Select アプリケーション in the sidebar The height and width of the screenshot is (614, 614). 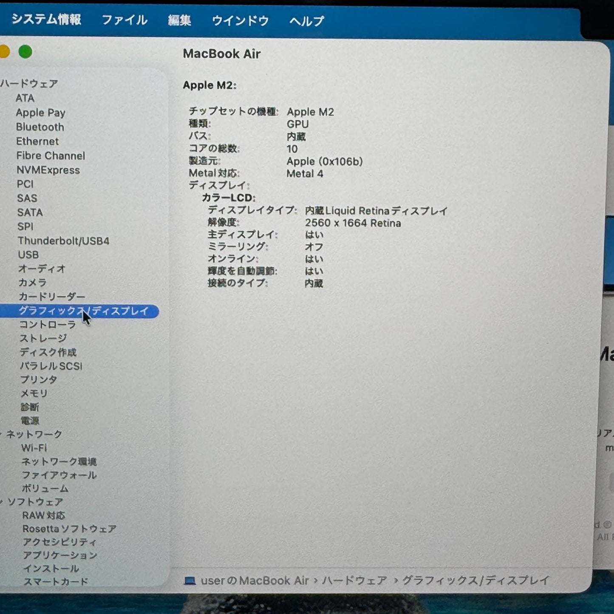pyautogui.click(x=60, y=555)
